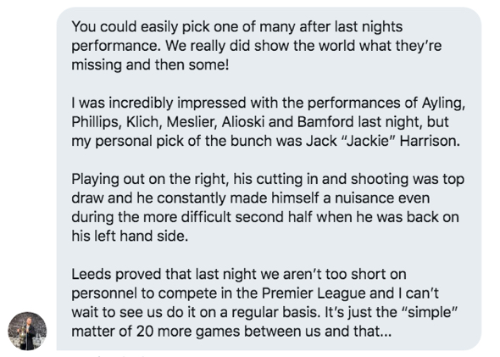Click the first paragraph starting "You could easily"
Viewport: 500px width, 357px height.
click(x=257, y=46)
